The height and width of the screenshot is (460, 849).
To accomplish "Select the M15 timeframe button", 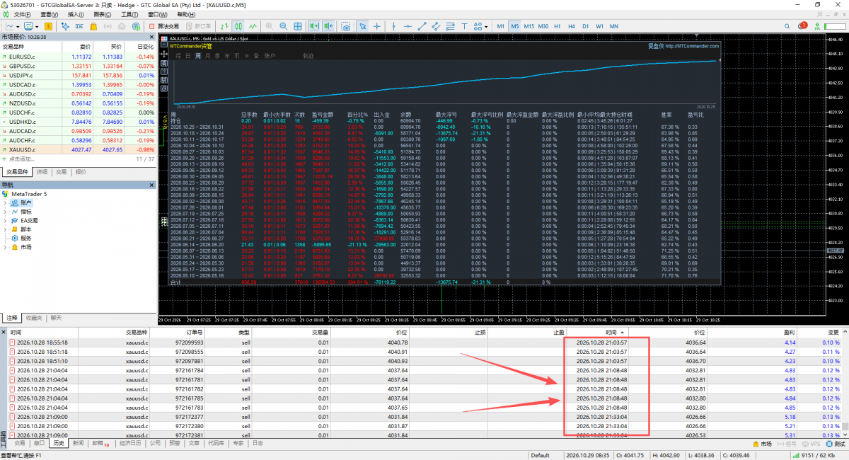I will coord(529,26).
